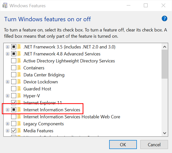Open the blue help question mark icon
This screenshot has width=172, height=153.
(164, 18)
